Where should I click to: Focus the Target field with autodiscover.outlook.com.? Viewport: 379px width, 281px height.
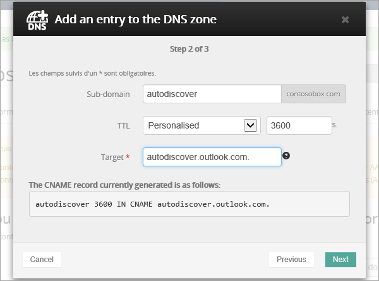click(x=212, y=157)
